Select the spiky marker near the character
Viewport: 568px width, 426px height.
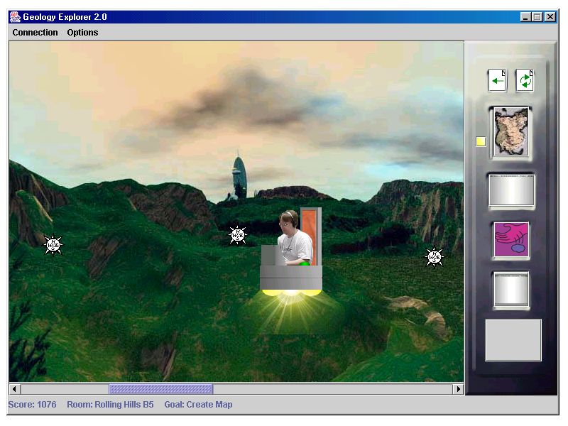tap(238, 235)
